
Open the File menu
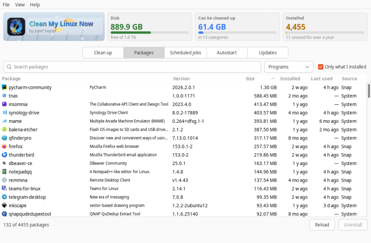point(6,5)
